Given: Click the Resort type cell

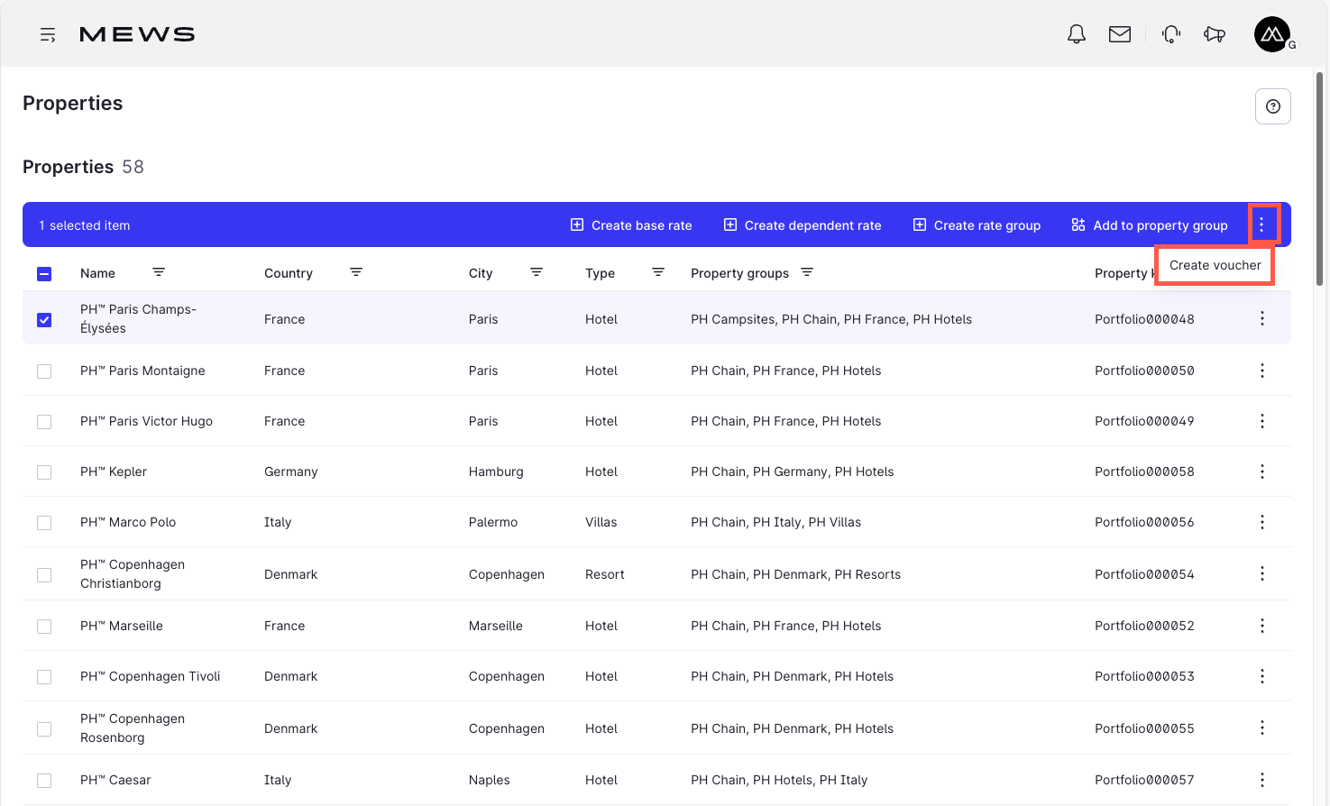Looking at the screenshot, I should click(x=605, y=574).
